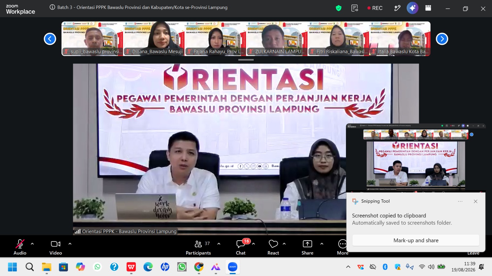Launch WPS Office from taskbar
The width and height of the screenshot is (492, 276).
[131, 267]
